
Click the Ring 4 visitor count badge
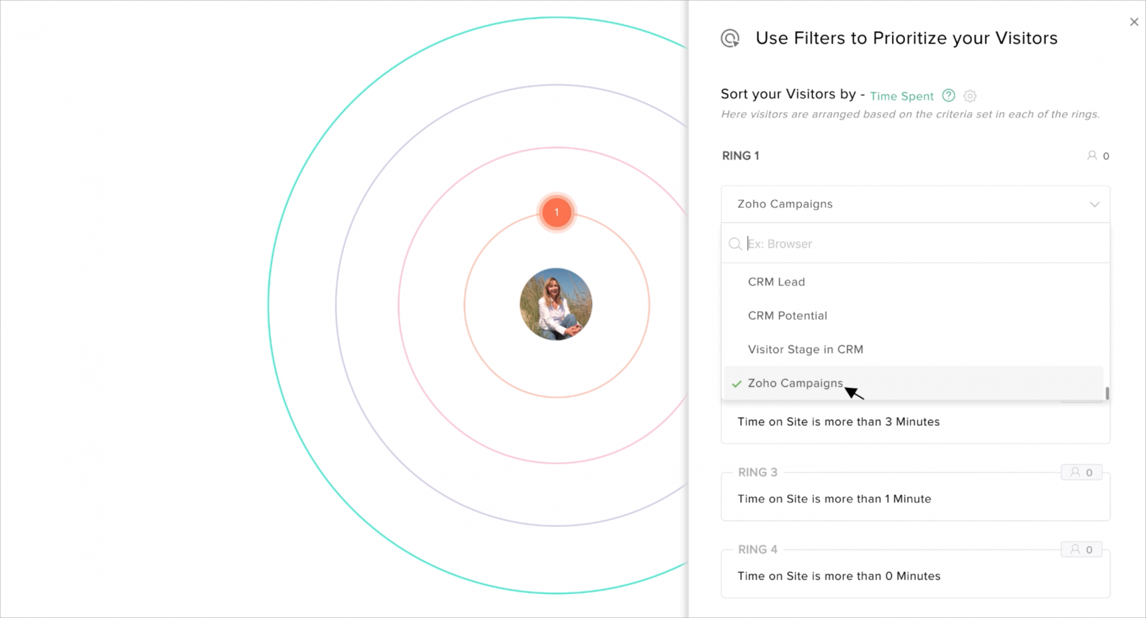(1081, 550)
